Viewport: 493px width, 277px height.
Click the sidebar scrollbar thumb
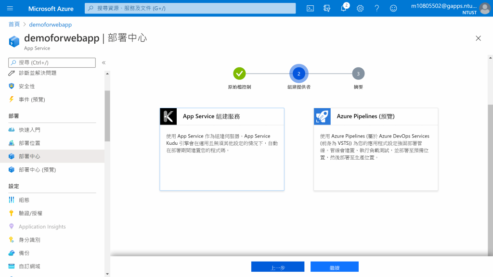pyautogui.click(x=107, y=116)
